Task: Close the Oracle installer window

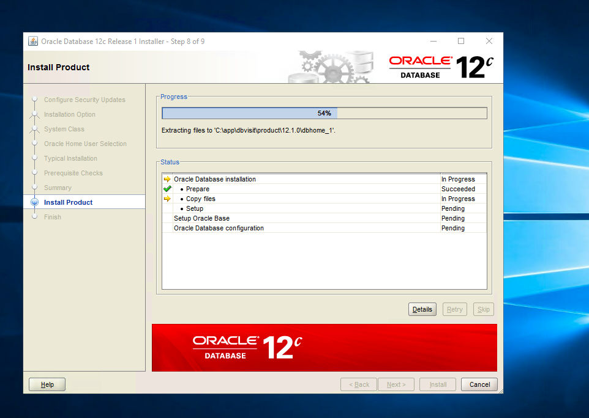Action: point(489,41)
